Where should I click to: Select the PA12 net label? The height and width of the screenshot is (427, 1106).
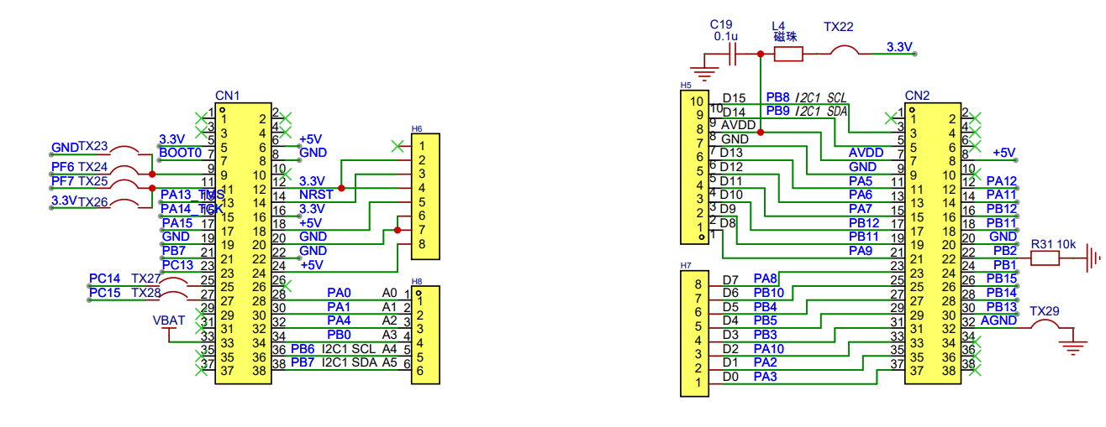click(x=1002, y=181)
